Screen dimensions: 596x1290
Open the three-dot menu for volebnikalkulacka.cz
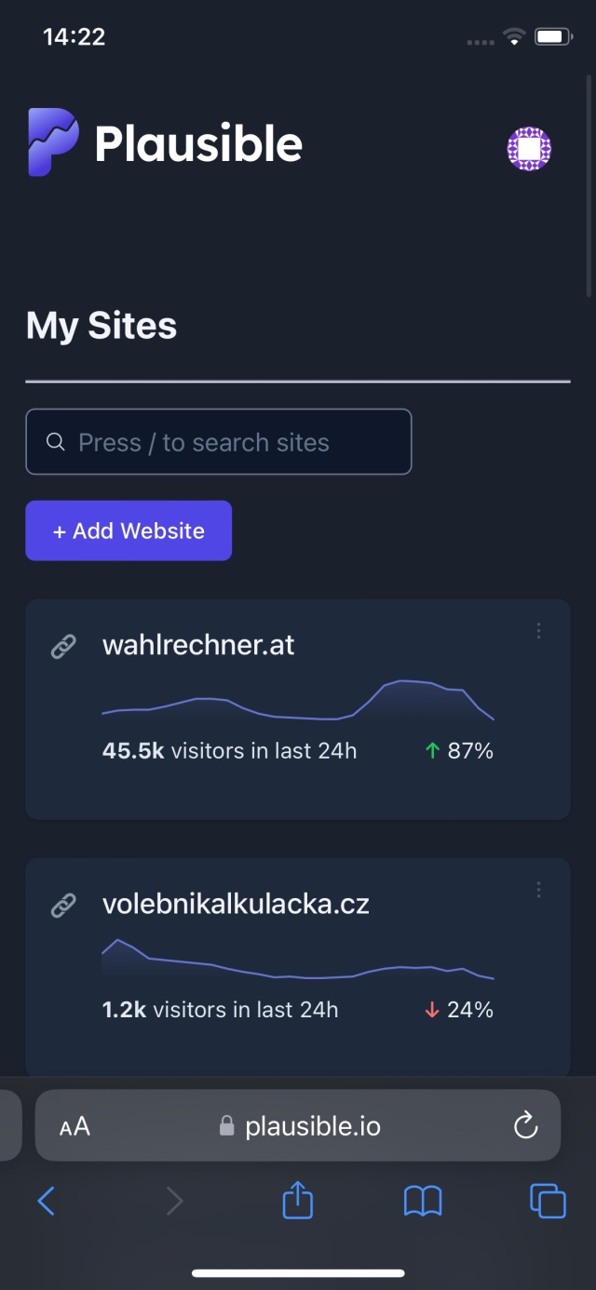click(538, 890)
